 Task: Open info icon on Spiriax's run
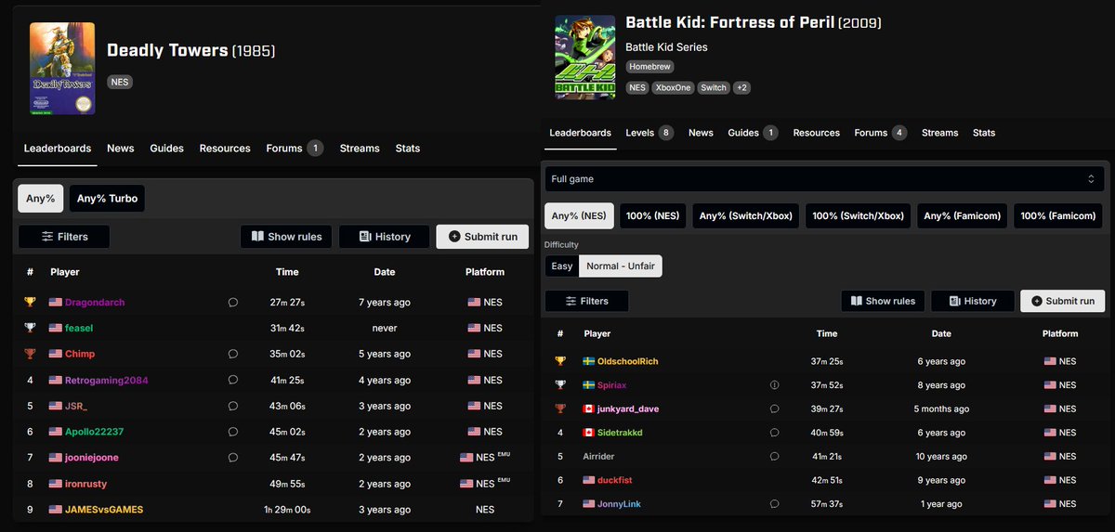[774, 384]
